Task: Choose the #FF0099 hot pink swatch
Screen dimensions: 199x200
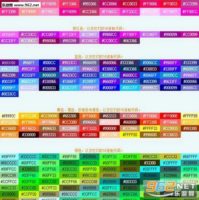Action: 69,12
